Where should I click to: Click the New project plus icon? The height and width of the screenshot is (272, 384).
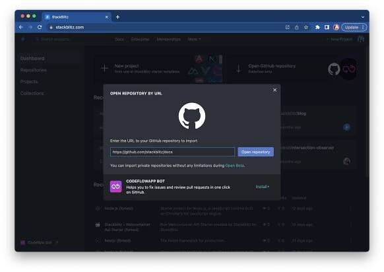104,69
